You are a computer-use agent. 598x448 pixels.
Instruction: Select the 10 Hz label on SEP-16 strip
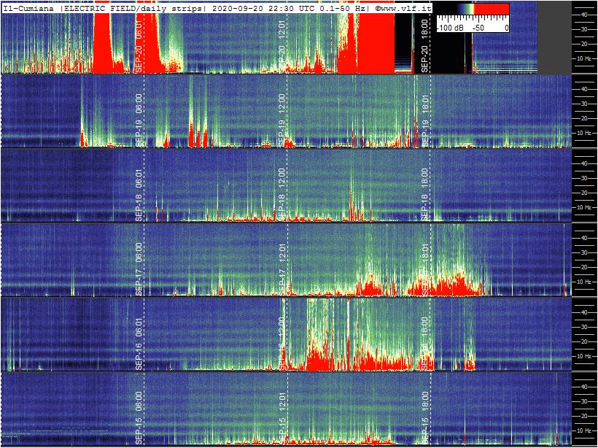click(x=586, y=356)
